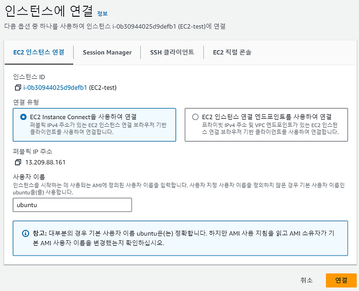The image size is (359, 291).
Task: Click the 연결 유형 section label
Action: tap(26, 102)
